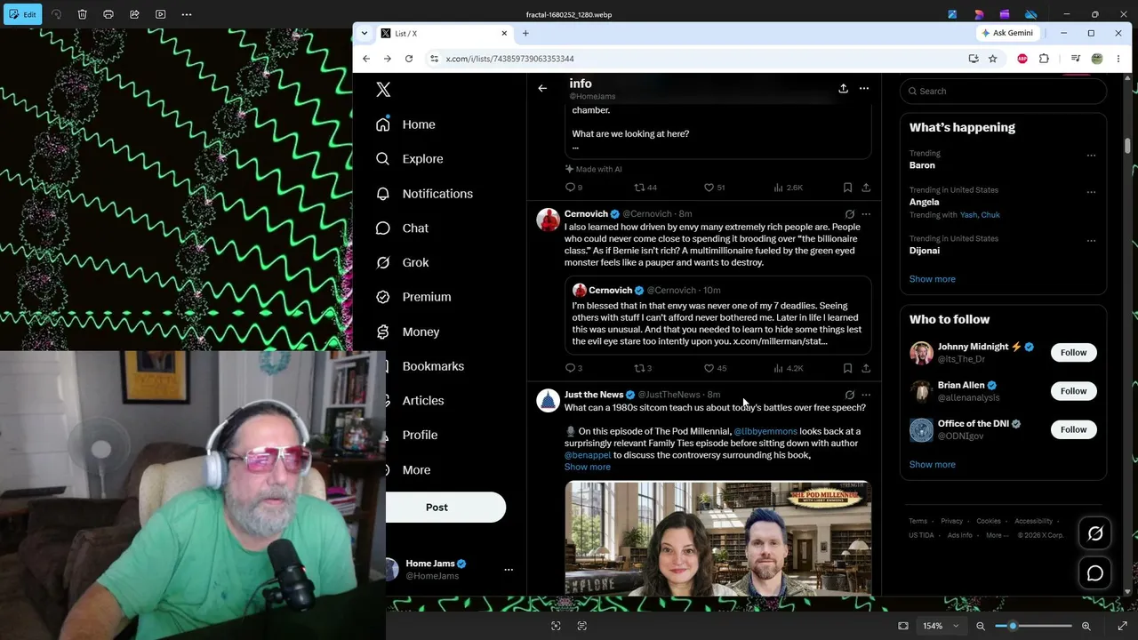Bookmark this page with star icon
The image size is (1138, 640).
[993, 59]
